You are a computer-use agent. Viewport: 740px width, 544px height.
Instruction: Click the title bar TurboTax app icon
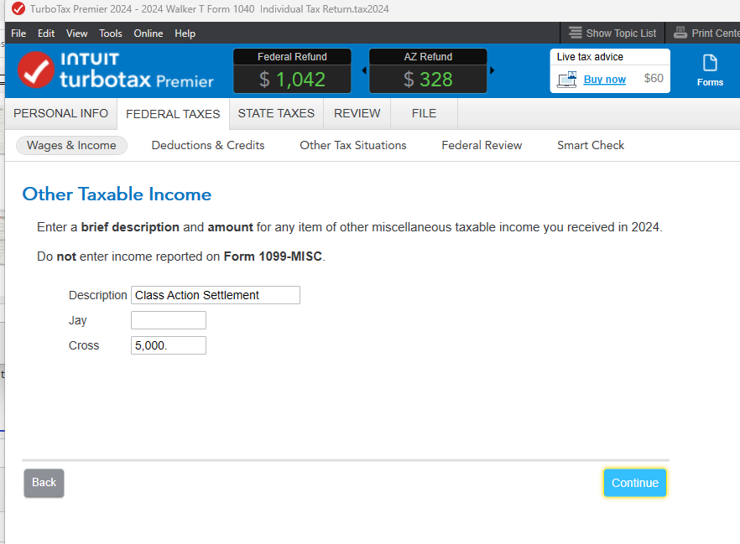tap(18, 8)
